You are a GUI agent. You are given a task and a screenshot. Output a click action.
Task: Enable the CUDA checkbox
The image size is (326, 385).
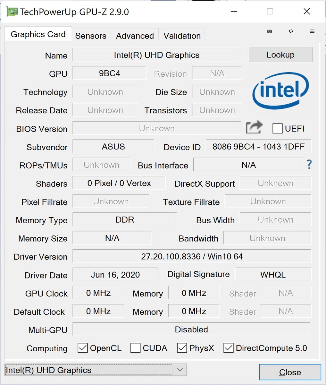click(x=135, y=348)
